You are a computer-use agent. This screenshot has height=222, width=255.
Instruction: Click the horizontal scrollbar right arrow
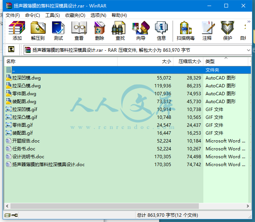pos(248,206)
